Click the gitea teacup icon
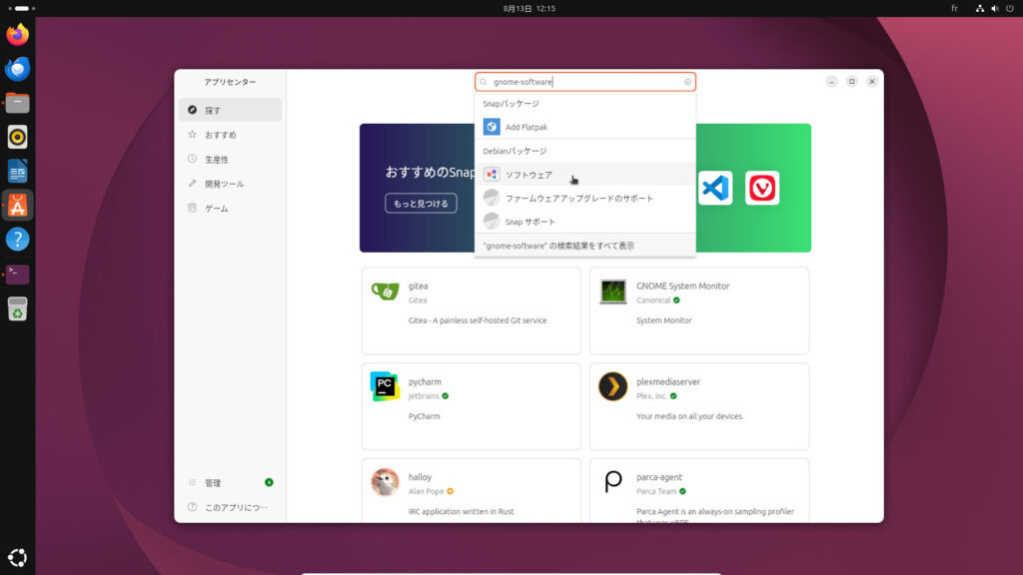Viewport: 1023px width, 575px height. pos(385,290)
